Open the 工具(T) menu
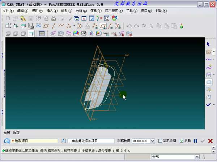 tap(132, 11)
